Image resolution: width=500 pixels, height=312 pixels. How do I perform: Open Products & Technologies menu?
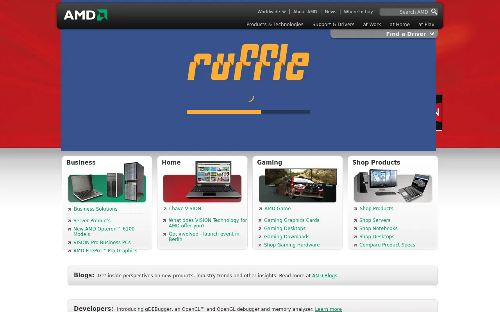[275, 24]
